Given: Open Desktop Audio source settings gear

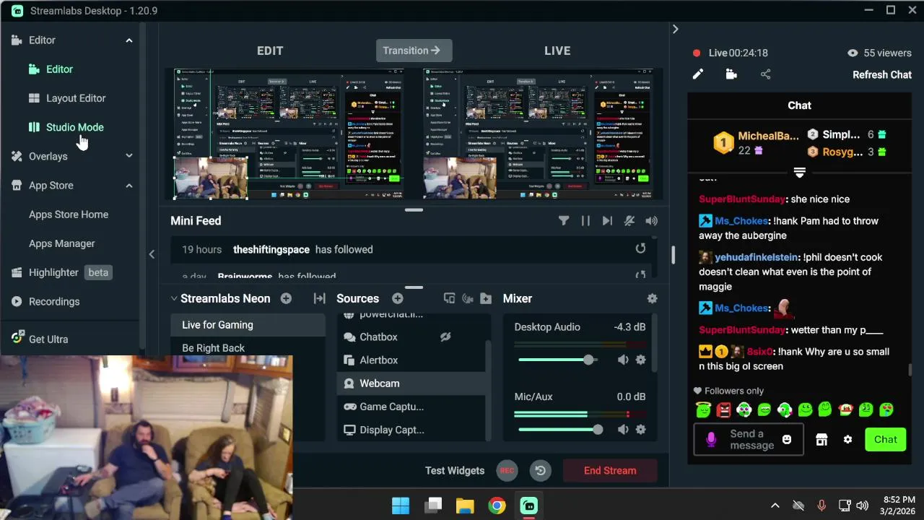Looking at the screenshot, I should [x=640, y=360].
